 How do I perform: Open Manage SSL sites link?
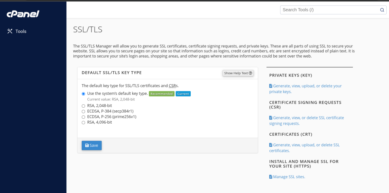pyautogui.click(x=287, y=177)
